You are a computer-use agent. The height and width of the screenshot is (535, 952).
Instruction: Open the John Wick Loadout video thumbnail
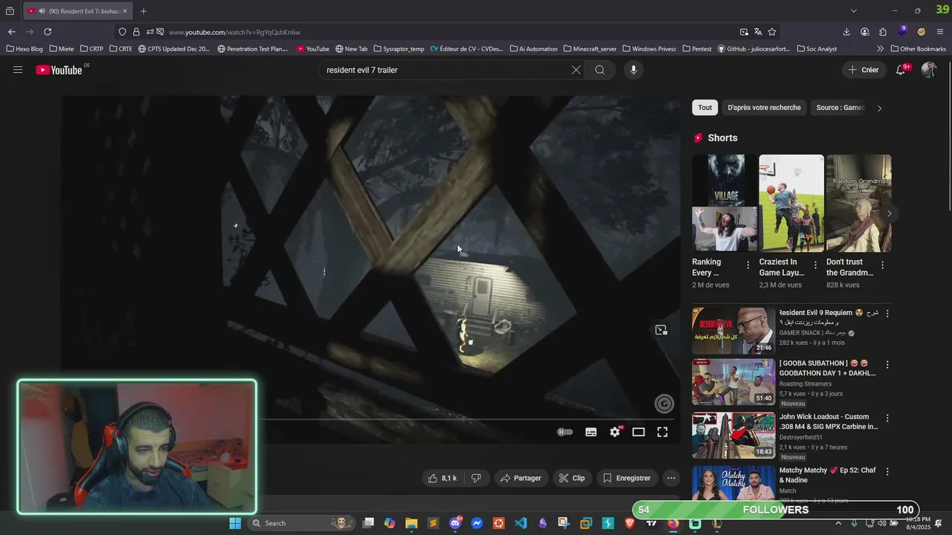click(733, 435)
